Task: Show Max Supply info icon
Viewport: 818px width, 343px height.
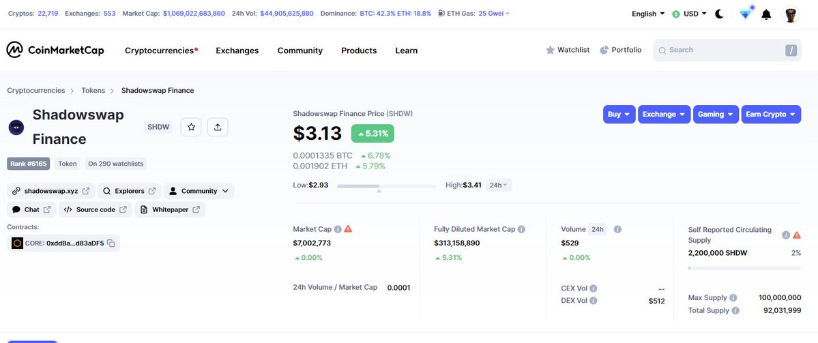Action: pos(733,297)
